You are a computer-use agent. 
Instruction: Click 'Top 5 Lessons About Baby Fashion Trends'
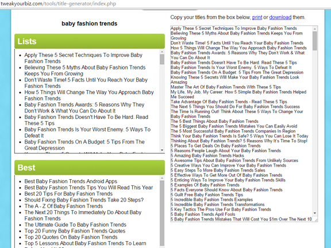(x=85, y=243)
